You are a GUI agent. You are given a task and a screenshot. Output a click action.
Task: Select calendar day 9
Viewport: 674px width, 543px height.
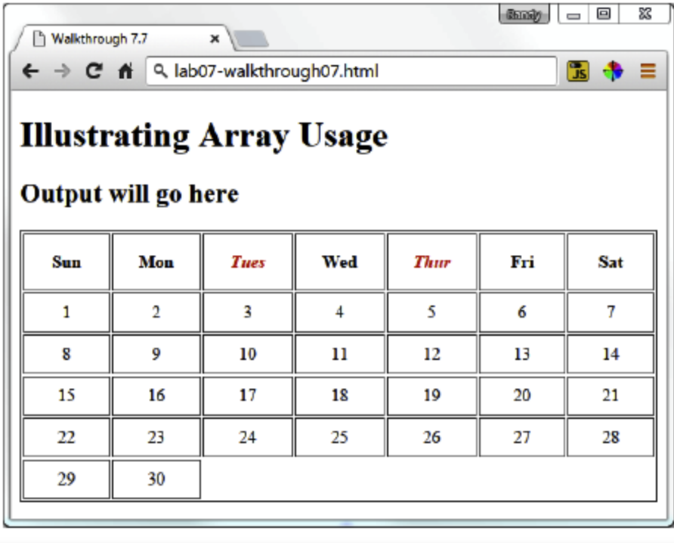tap(156, 354)
